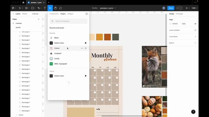
Task: Unsave Pattern Hero bookmark in Recents list
Action: coord(86,43)
